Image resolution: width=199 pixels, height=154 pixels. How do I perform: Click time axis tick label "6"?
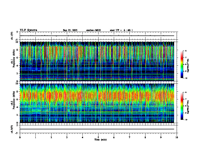pyautogui.click(x=114, y=137)
